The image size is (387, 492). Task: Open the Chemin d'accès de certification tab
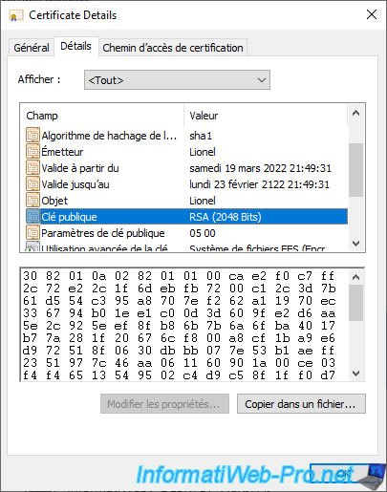173,48
